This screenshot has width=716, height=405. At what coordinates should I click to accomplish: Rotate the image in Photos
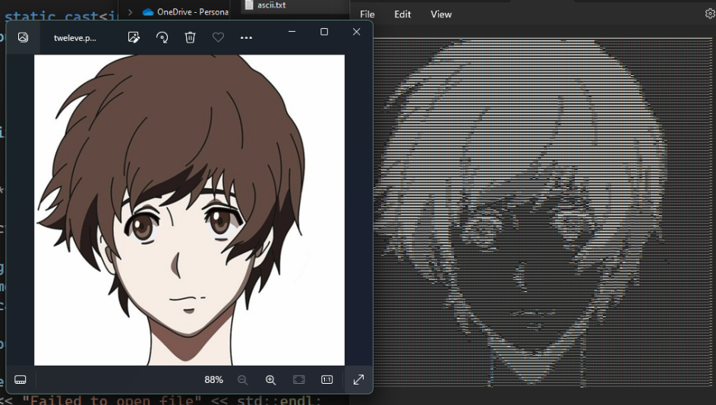(162, 37)
